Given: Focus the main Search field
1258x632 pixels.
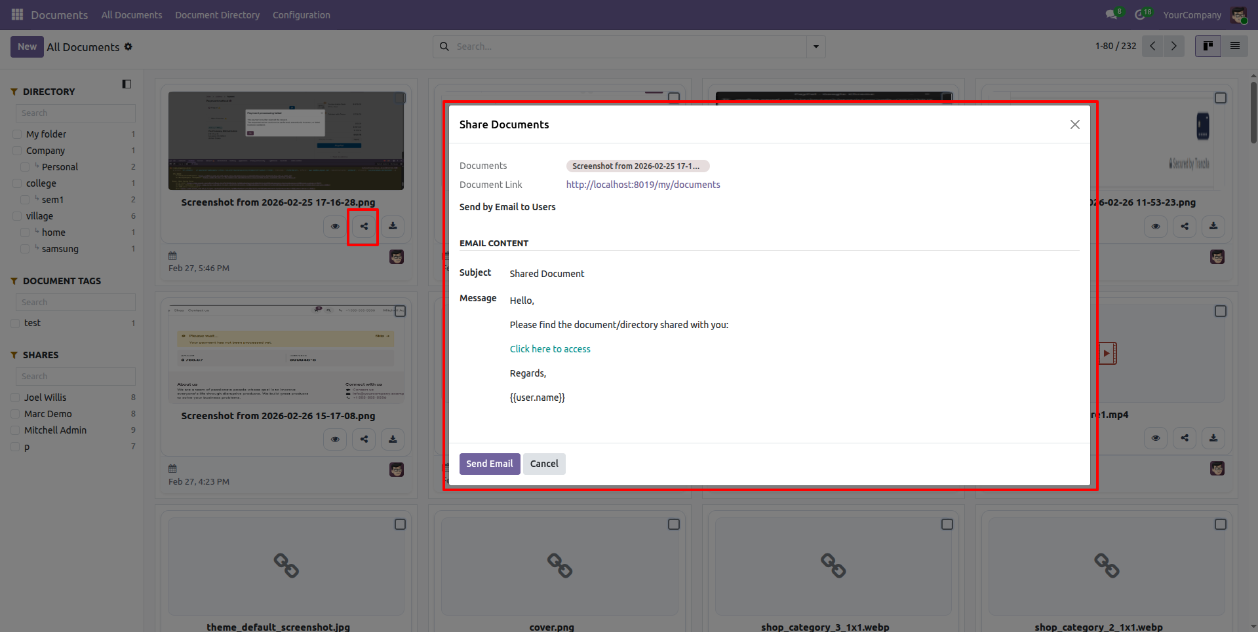Looking at the screenshot, I should [x=629, y=46].
